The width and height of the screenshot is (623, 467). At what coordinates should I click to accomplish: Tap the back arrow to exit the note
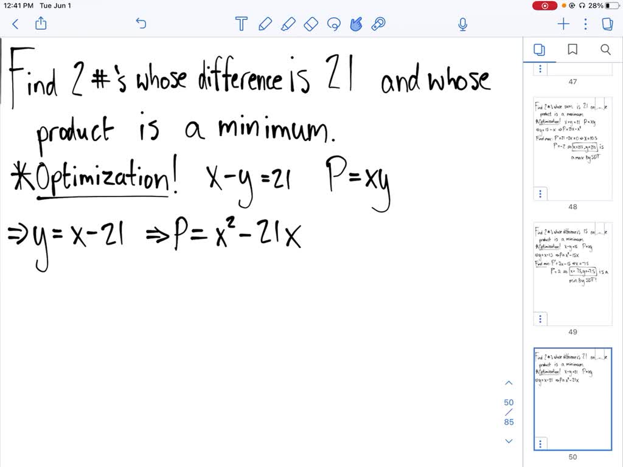pos(15,24)
